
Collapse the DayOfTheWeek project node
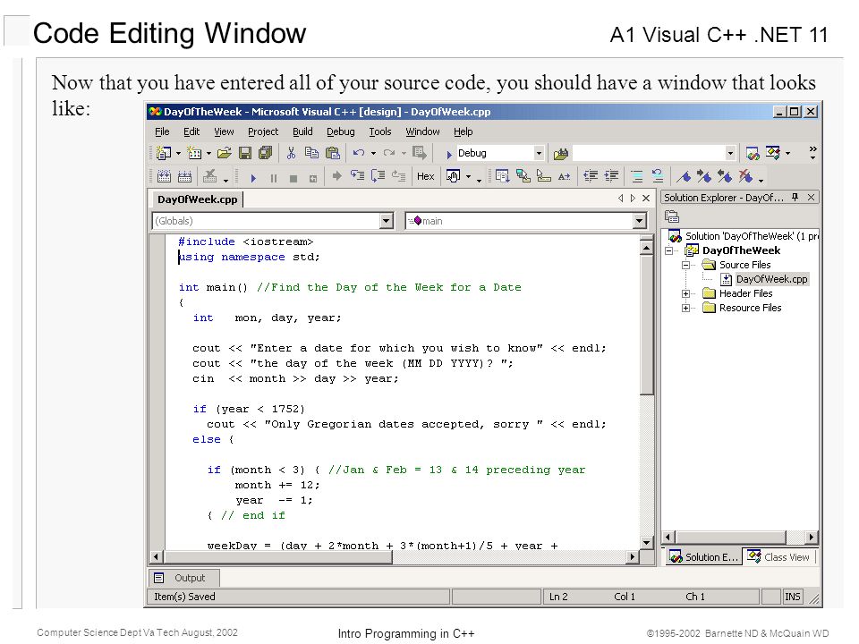(x=669, y=250)
